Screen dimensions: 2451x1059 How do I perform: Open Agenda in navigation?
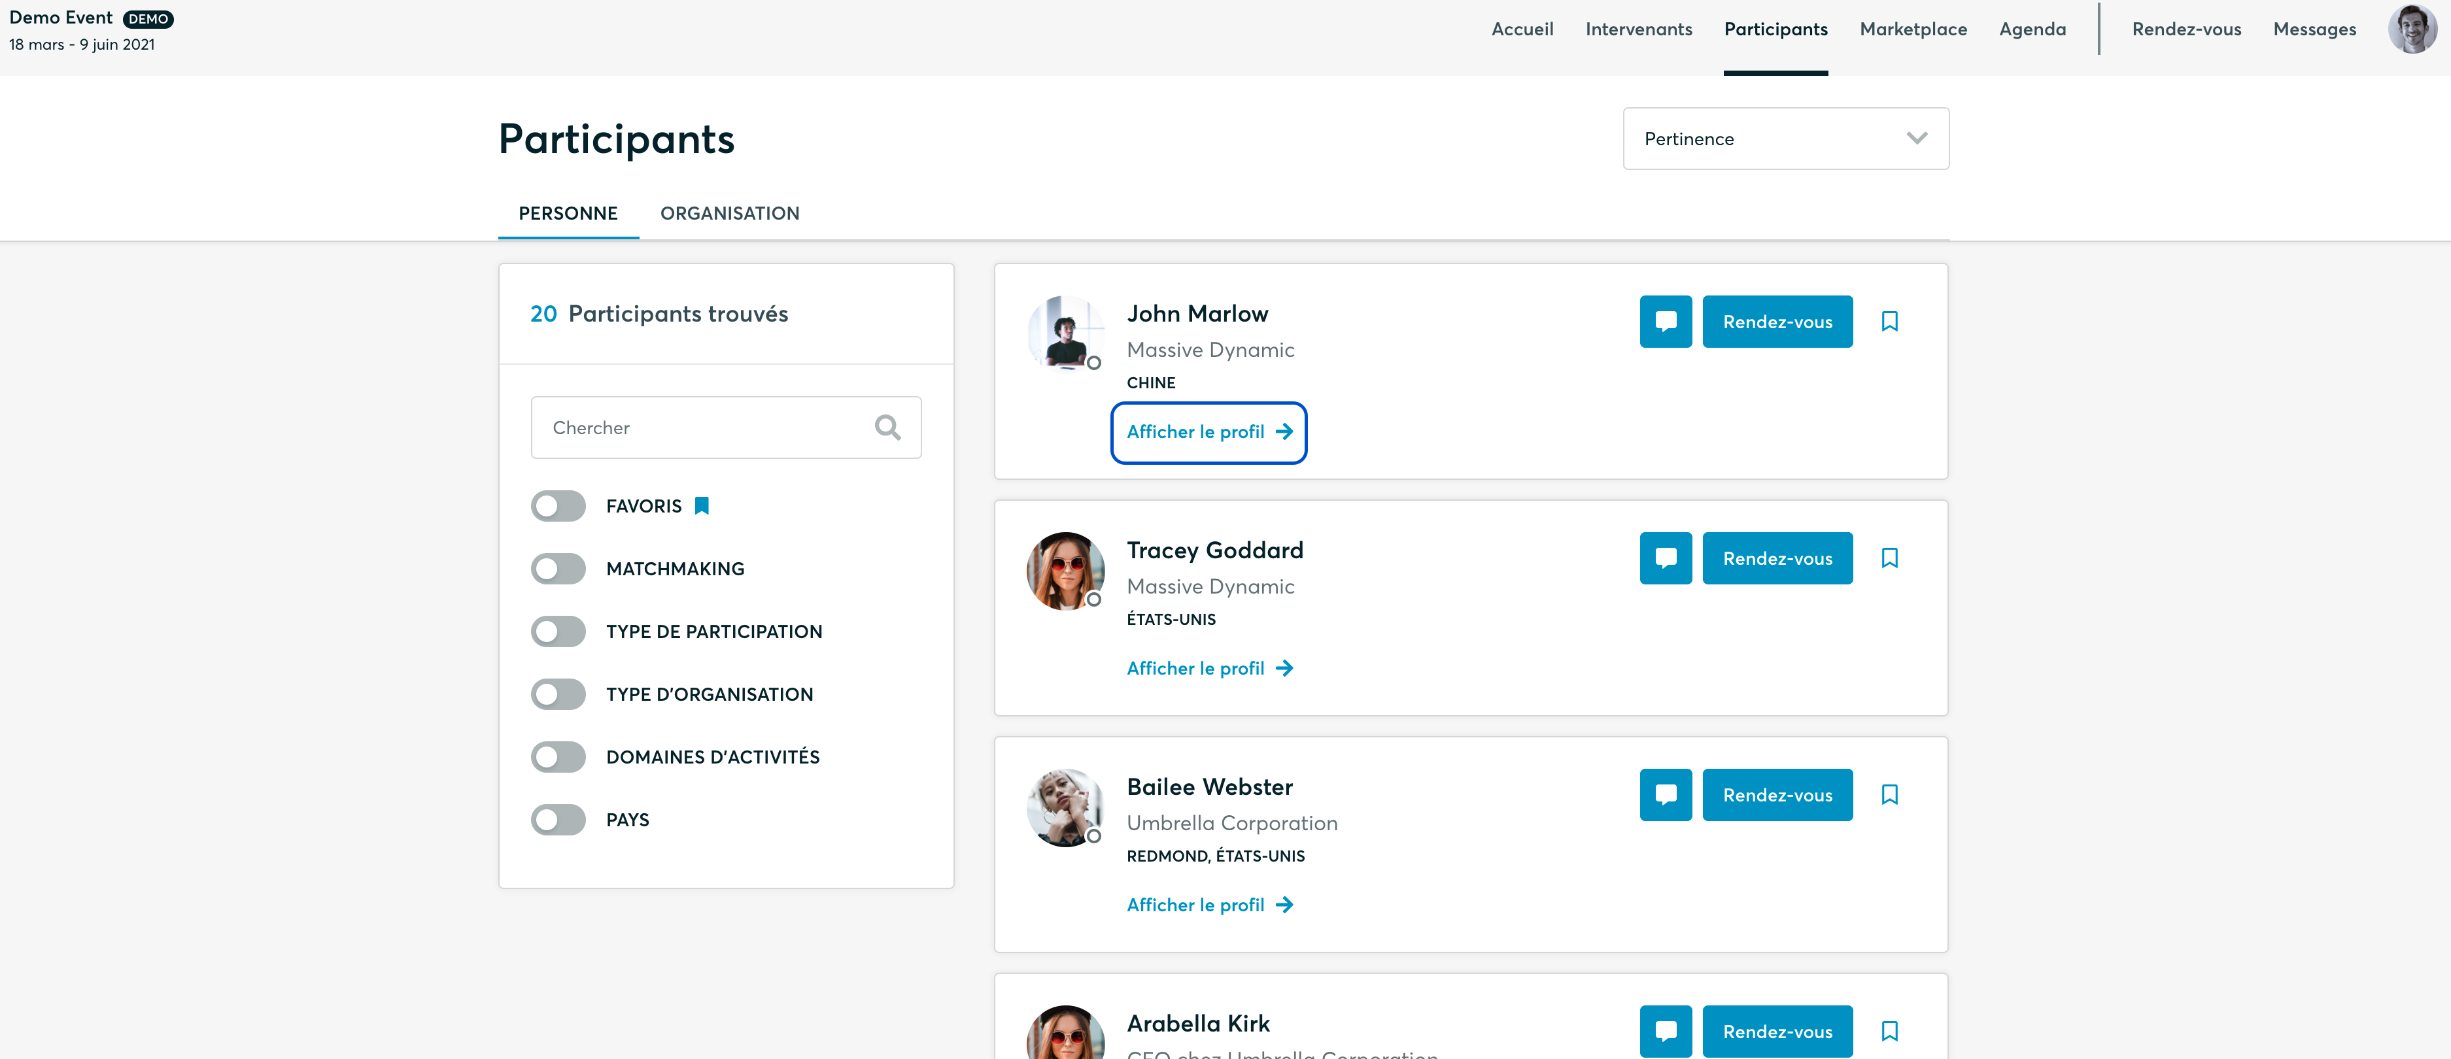[x=2032, y=29]
